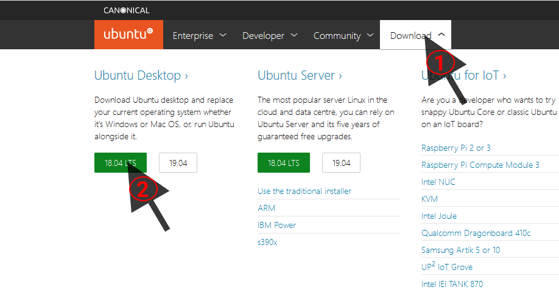The image size is (559, 304).
Task: Open the ARM server download link
Action: pyautogui.click(x=266, y=209)
